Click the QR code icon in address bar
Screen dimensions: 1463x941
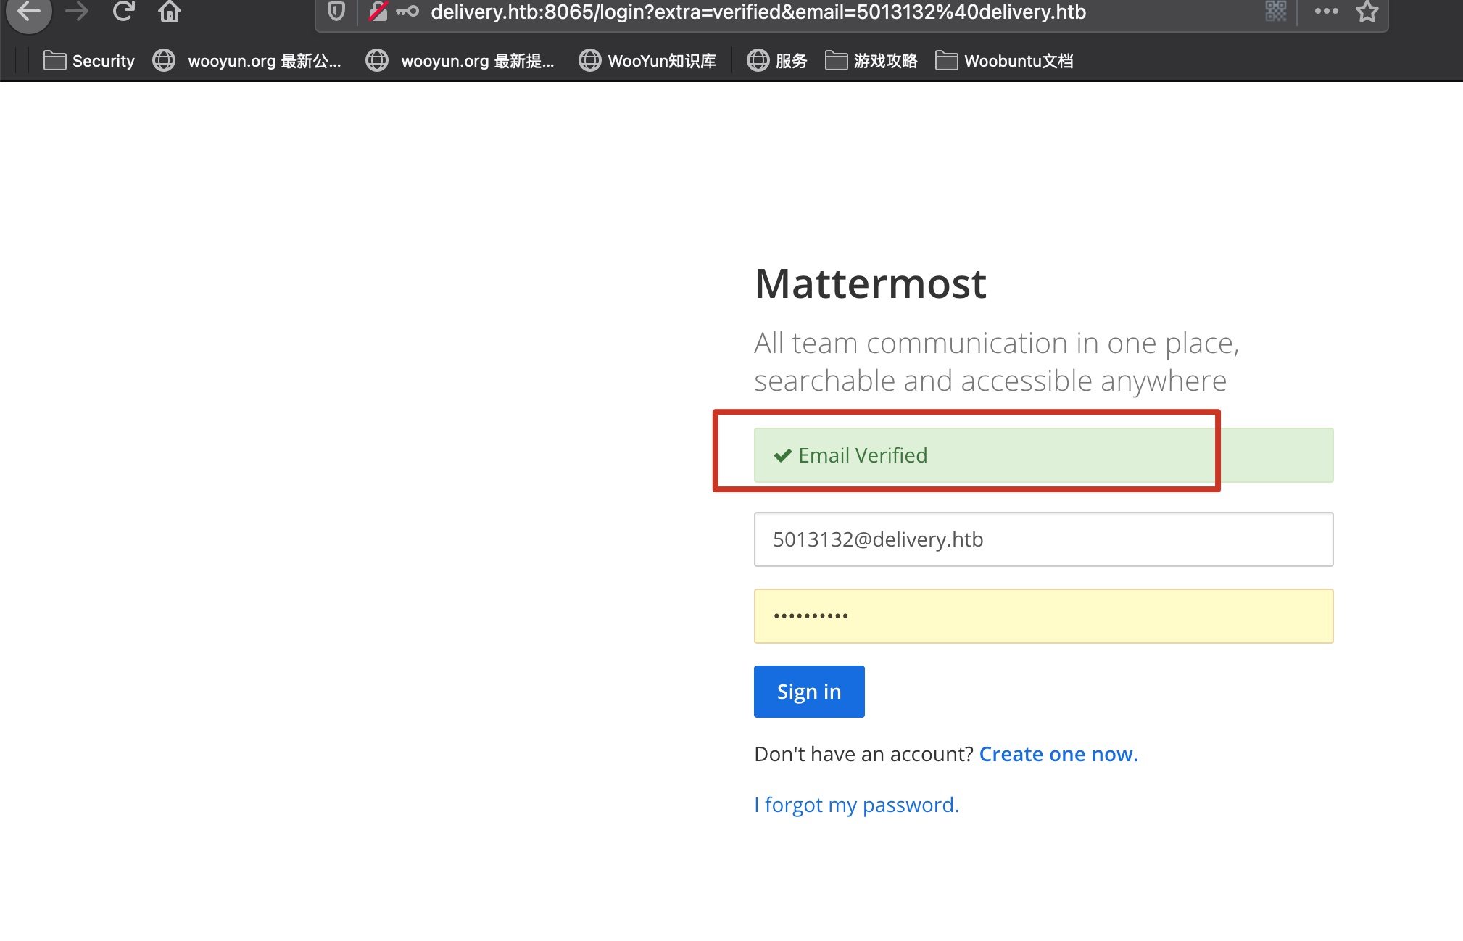coord(1276,12)
